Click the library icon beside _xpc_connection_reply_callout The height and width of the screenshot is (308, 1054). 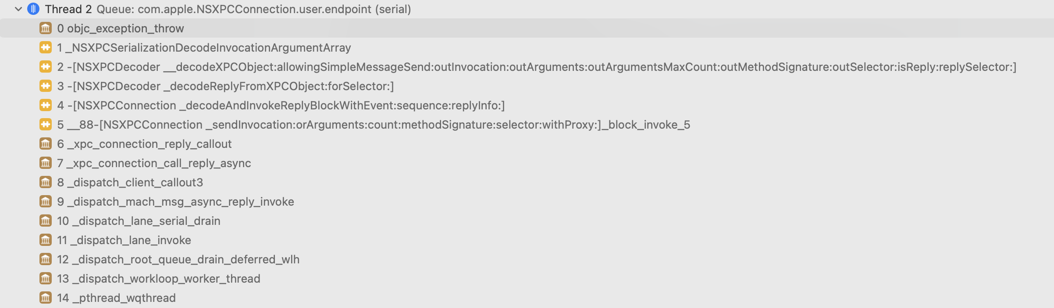tap(46, 143)
